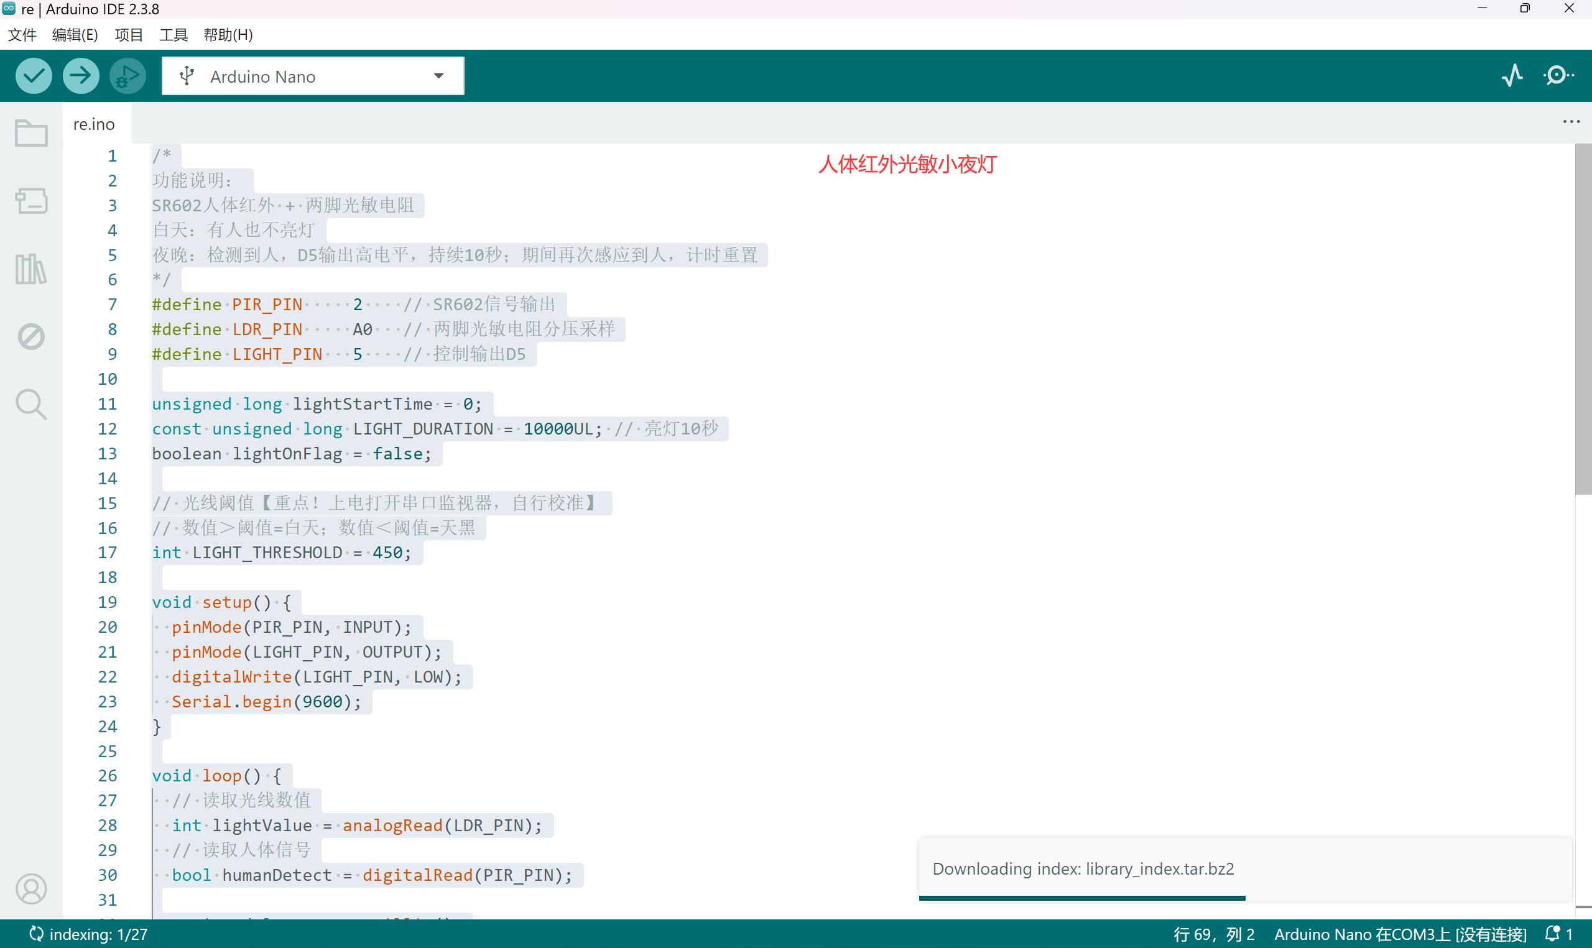Click the 光线阈值 comment on line 15
Image resolution: width=1592 pixels, height=948 pixels.
376,504
